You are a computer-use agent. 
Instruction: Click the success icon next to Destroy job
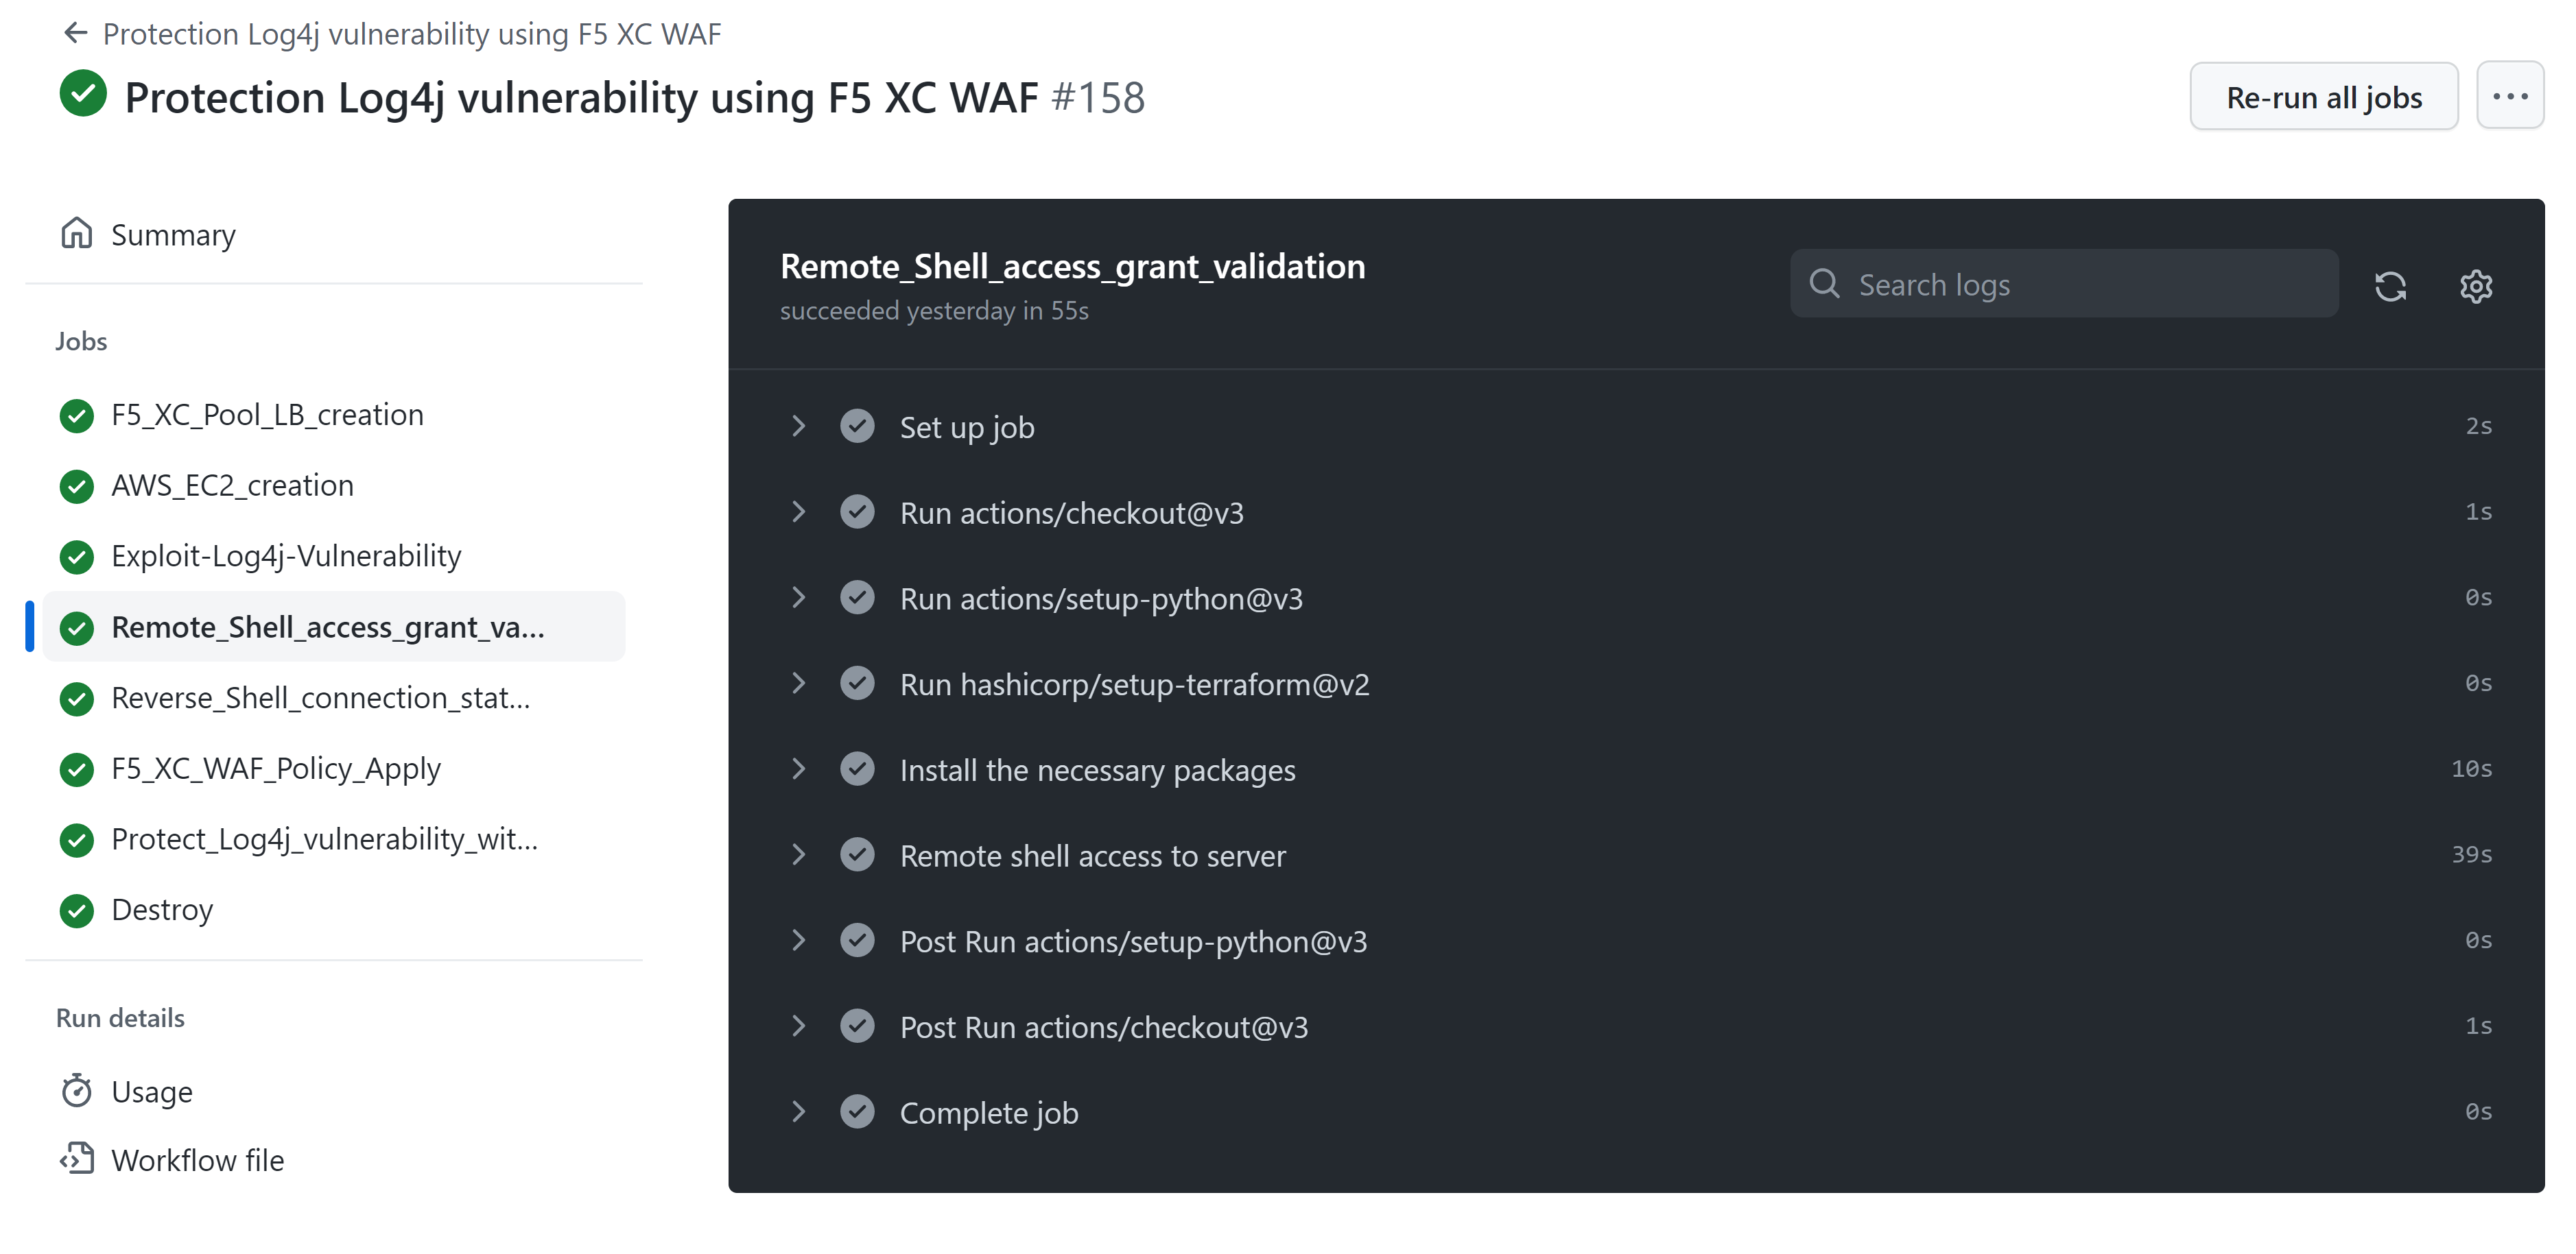(77, 911)
